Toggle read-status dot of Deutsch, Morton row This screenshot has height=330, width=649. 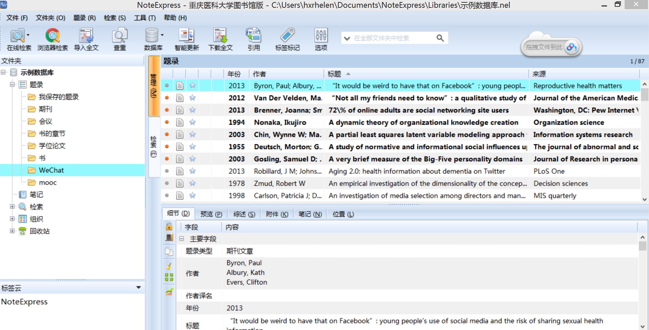[x=167, y=147]
